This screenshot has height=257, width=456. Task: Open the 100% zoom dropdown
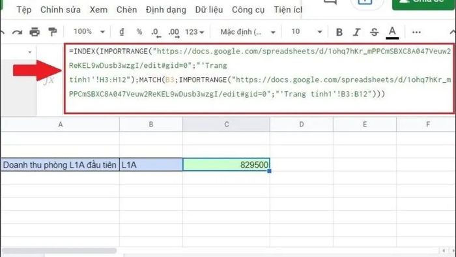(89, 31)
